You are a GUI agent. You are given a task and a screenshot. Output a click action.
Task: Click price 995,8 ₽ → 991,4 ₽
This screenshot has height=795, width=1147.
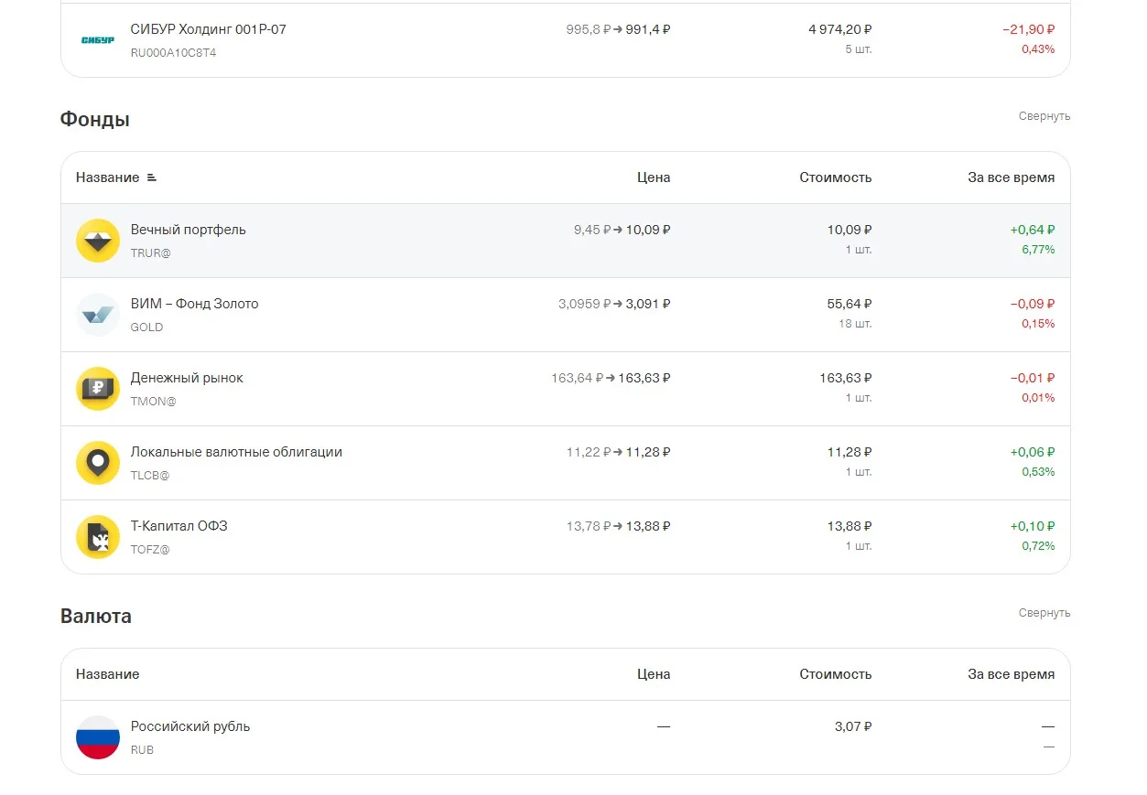[x=618, y=29]
